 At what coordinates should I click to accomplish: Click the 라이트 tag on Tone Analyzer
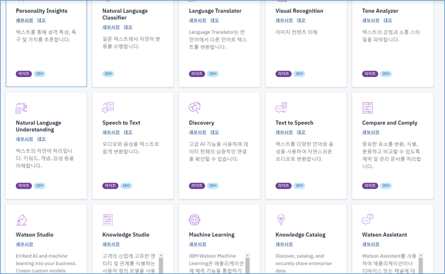click(370, 74)
